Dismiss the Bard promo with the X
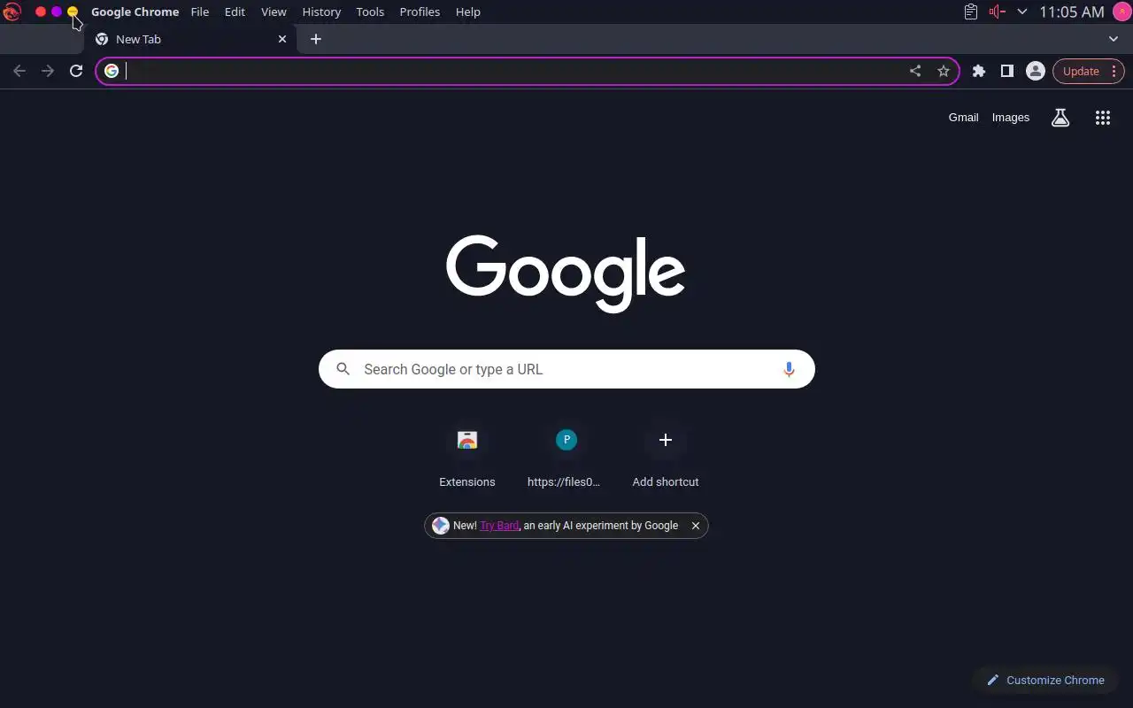This screenshot has width=1133, height=708. click(696, 526)
